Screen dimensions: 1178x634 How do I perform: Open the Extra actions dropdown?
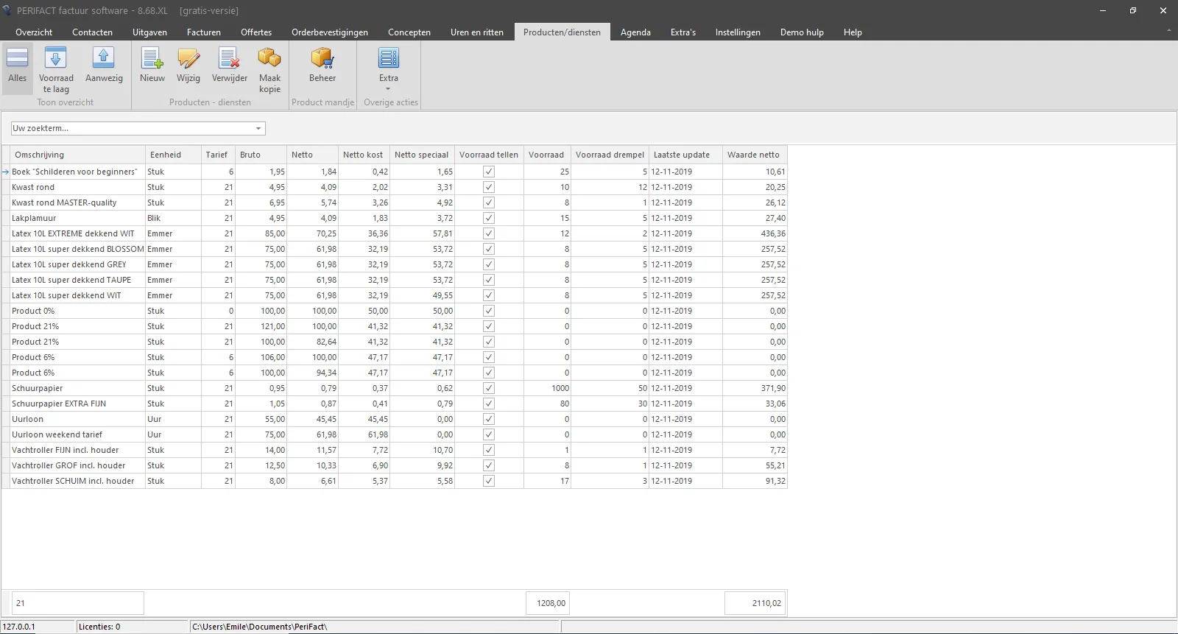[x=388, y=70]
